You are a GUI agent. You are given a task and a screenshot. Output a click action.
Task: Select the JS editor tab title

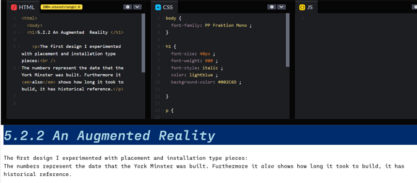310,7
